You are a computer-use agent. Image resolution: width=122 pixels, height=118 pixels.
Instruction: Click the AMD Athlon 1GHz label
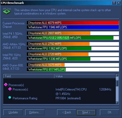14,46
